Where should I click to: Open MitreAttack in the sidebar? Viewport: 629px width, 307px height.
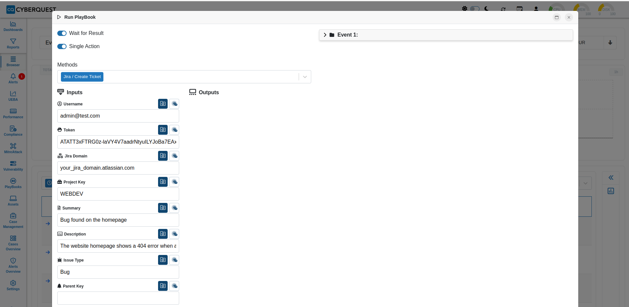click(13, 149)
